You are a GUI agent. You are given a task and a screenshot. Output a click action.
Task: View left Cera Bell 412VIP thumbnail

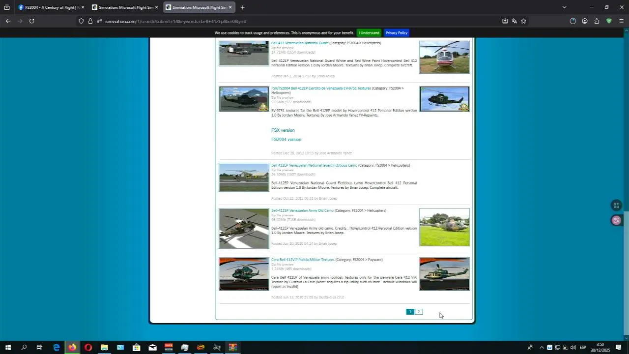pos(244,274)
